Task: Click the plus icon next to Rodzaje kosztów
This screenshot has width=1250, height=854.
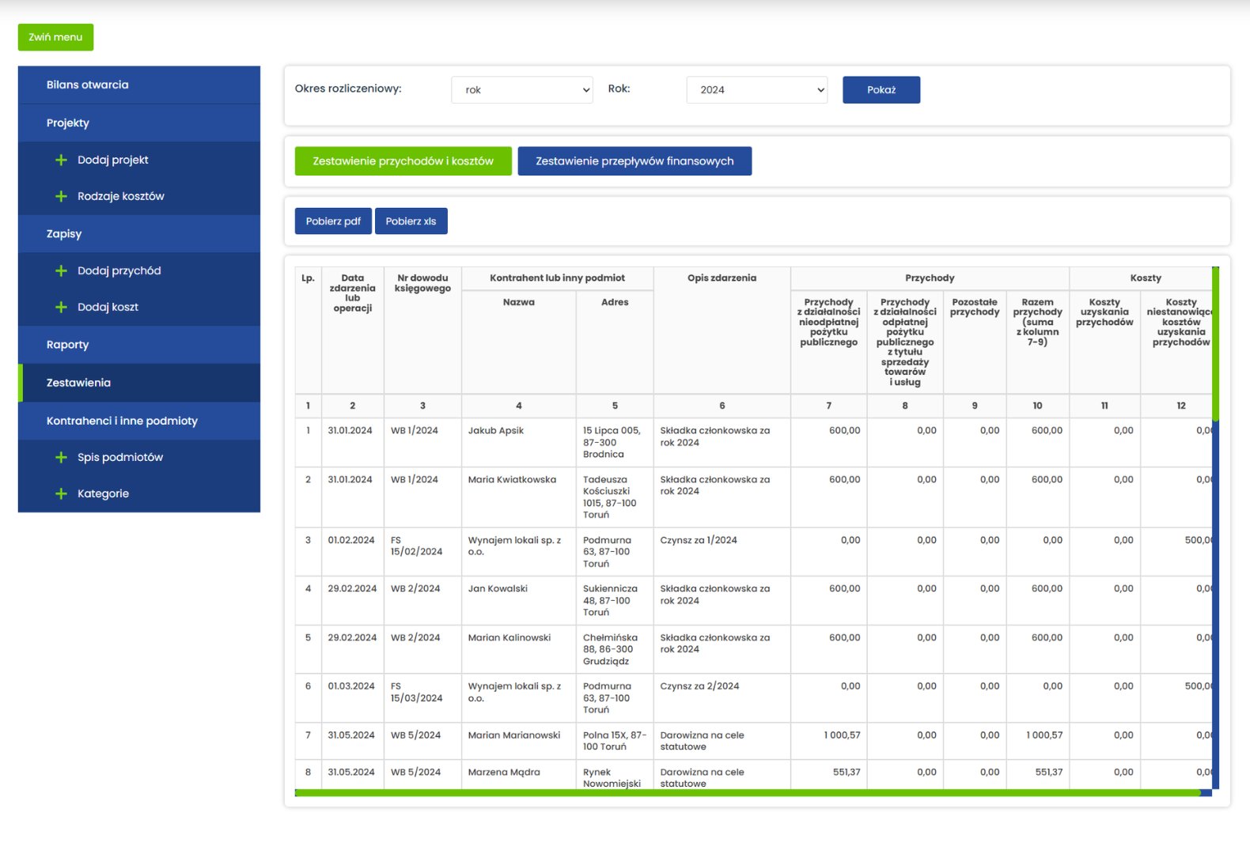Action: [61, 196]
